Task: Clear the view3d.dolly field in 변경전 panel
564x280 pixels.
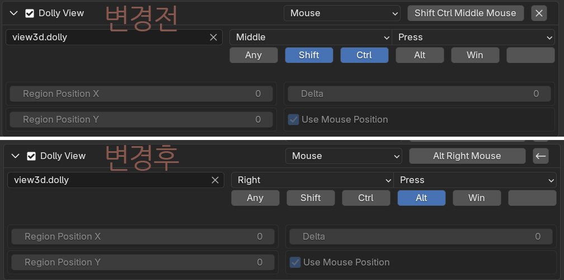Action: tap(213, 38)
